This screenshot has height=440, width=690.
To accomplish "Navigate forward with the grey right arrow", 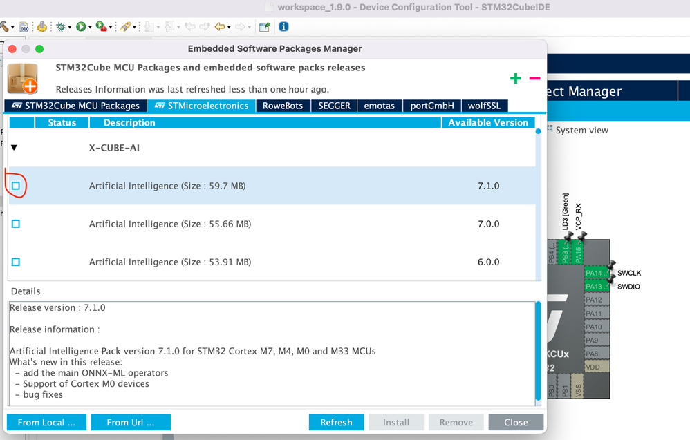I will tap(240, 27).
